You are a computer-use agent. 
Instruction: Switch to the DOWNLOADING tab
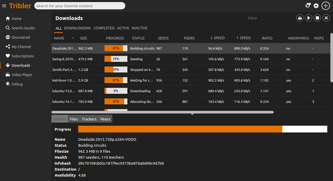pos(77,28)
